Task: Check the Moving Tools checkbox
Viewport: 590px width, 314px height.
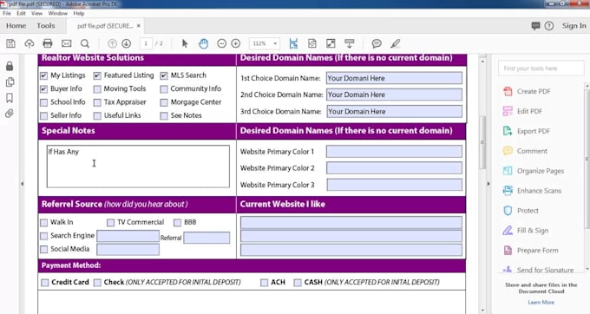Action: pos(97,89)
